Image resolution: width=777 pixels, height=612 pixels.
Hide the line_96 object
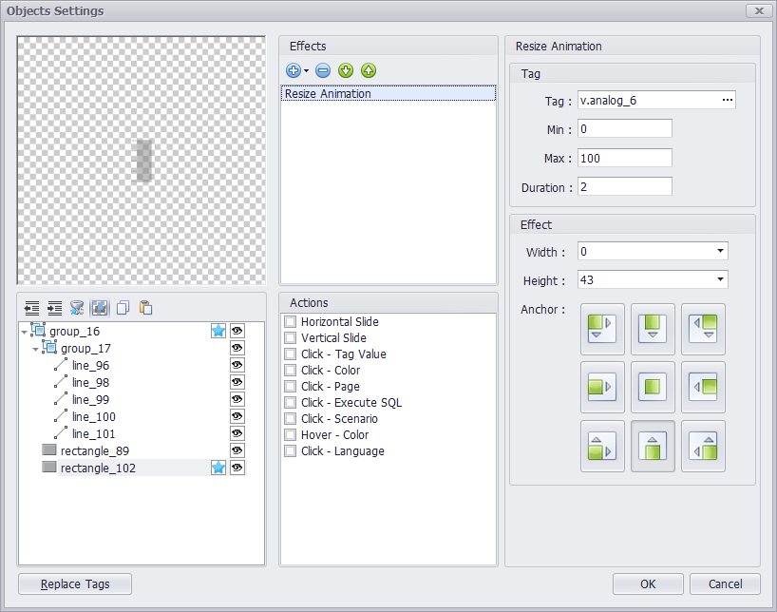[237, 365]
